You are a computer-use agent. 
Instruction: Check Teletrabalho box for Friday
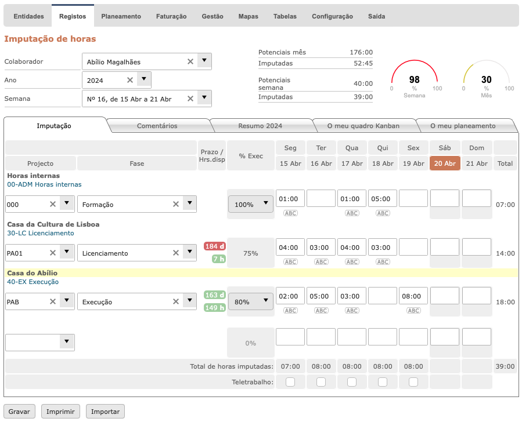(413, 381)
